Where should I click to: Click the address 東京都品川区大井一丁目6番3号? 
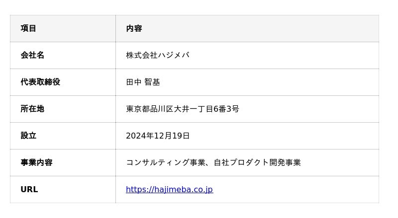[182, 109]
